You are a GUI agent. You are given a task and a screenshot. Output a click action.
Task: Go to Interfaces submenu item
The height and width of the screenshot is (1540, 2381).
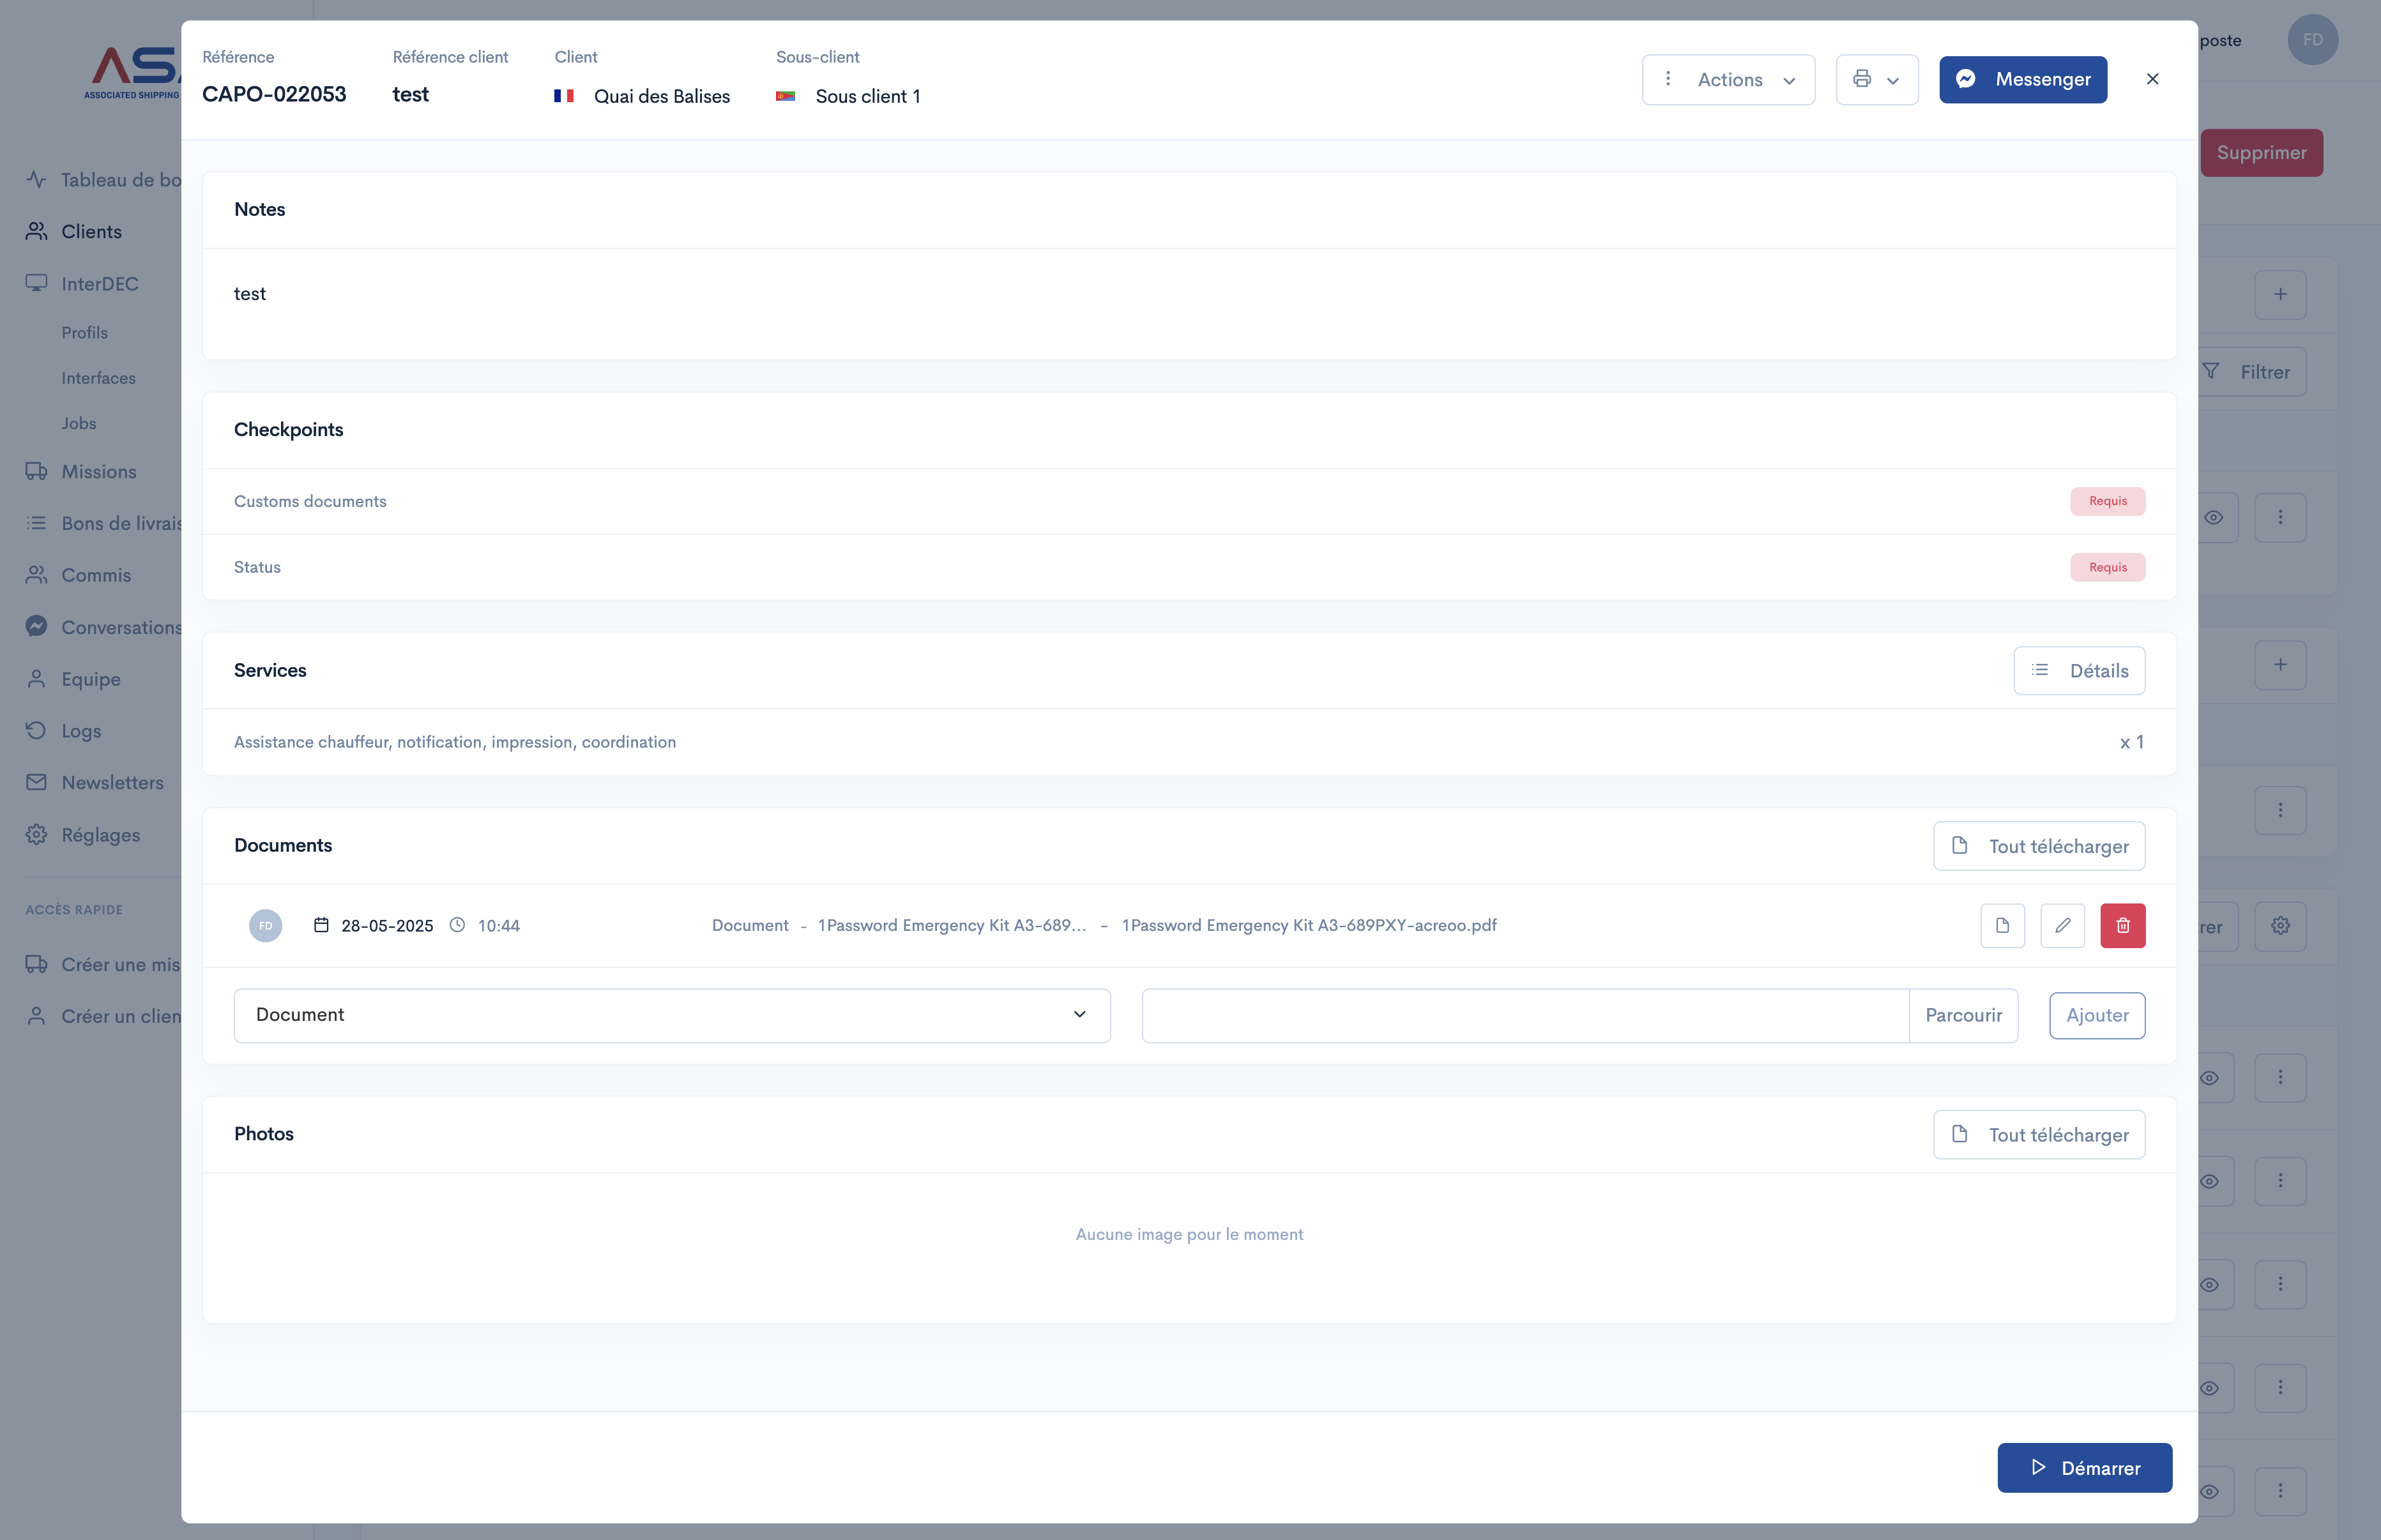(x=98, y=378)
